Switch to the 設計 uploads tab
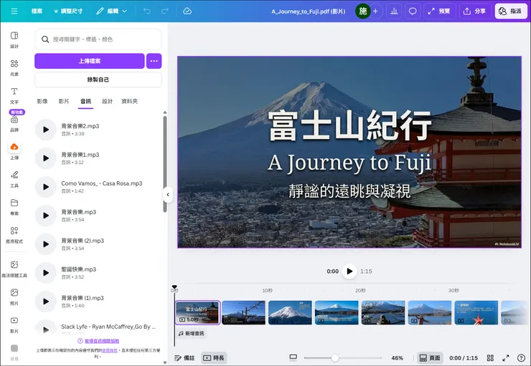Viewport: 531px width, 366px height. (x=108, y=101)
